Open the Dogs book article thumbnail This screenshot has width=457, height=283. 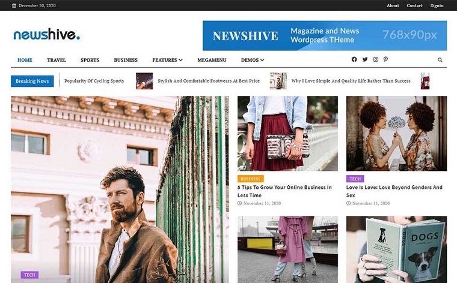coord(396,249)
